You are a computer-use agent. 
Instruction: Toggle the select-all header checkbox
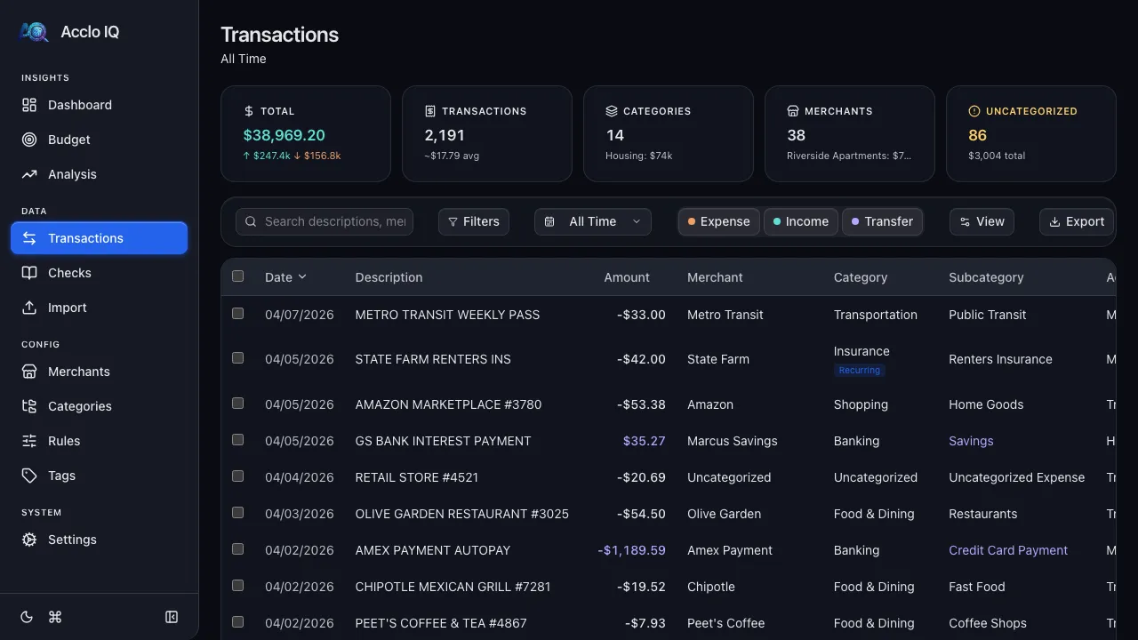(237, 276)
